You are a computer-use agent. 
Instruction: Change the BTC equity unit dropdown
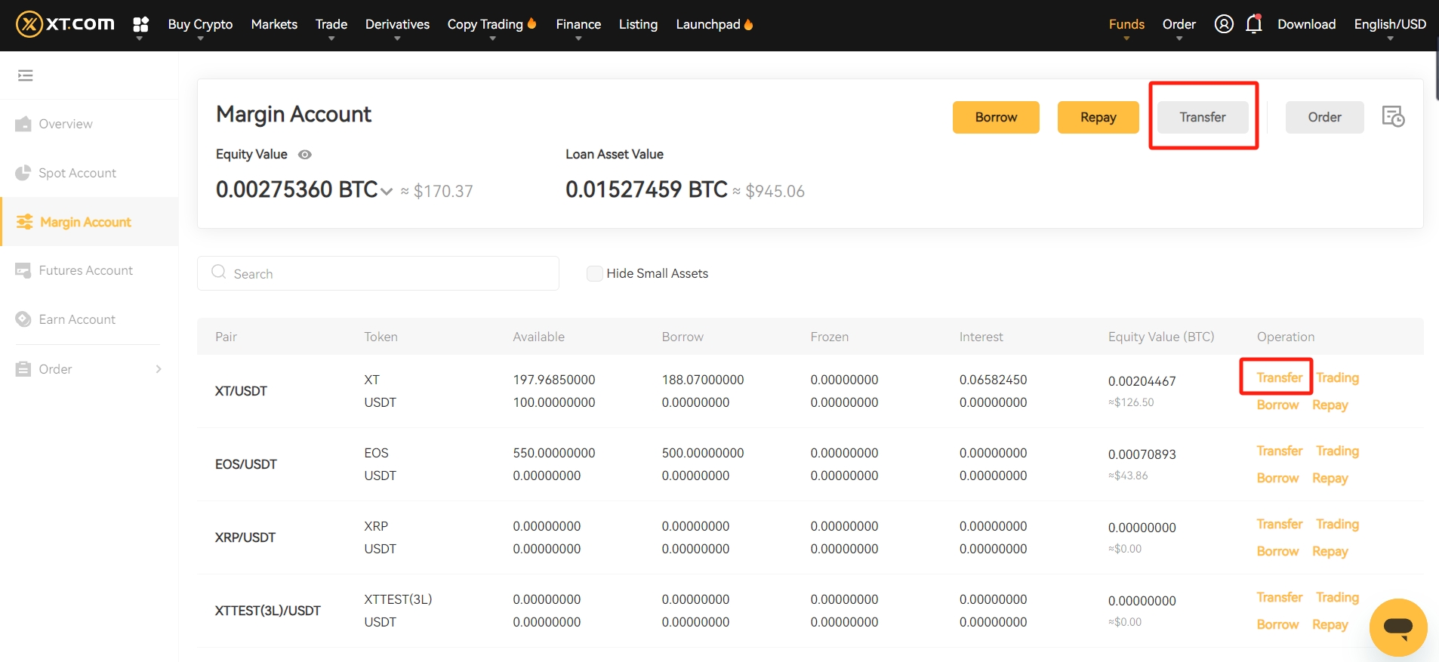pyautogui.click(x=387, y=192)
